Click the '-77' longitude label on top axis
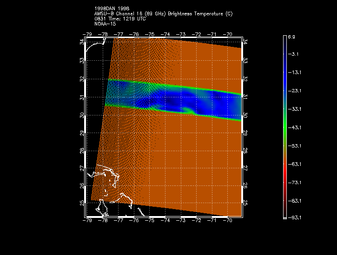The image size is (337, 255). [119, 34]
